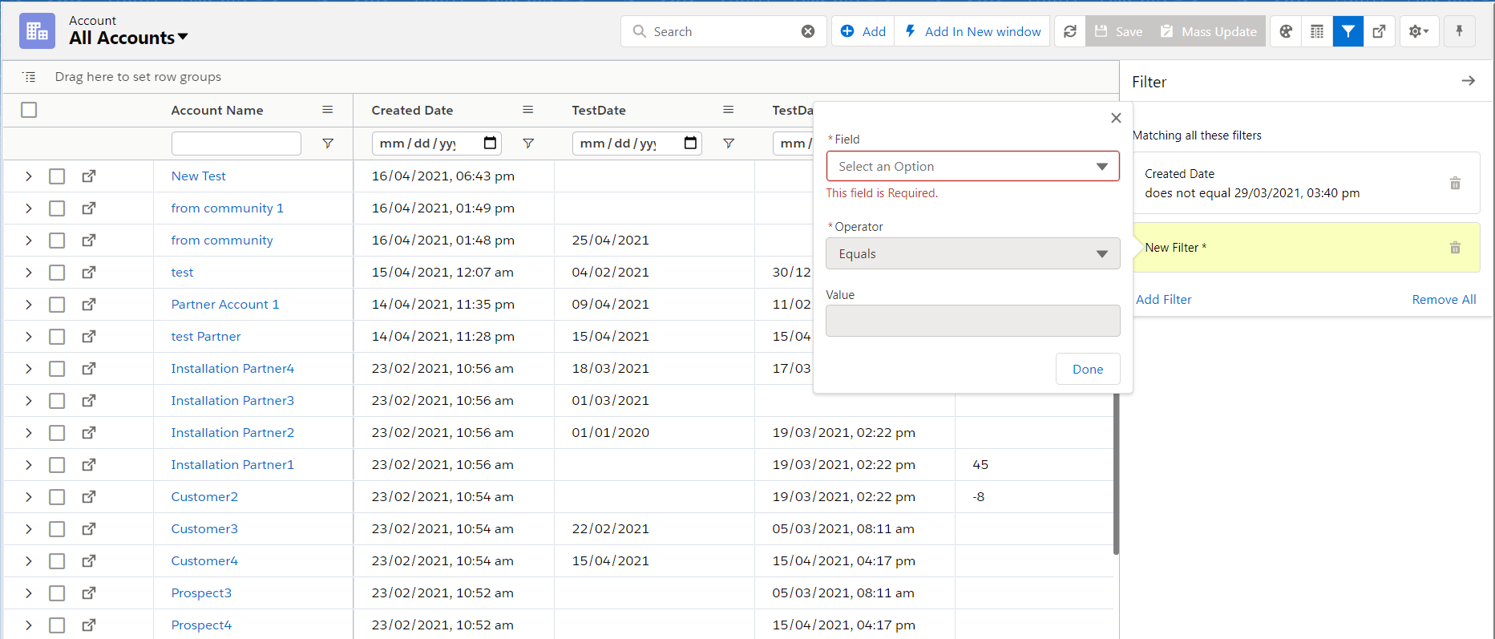This screenshot has height=639, width=1495.
Task: Delete the Created Date filter with its trash icon
Action: click(1455, 184)
